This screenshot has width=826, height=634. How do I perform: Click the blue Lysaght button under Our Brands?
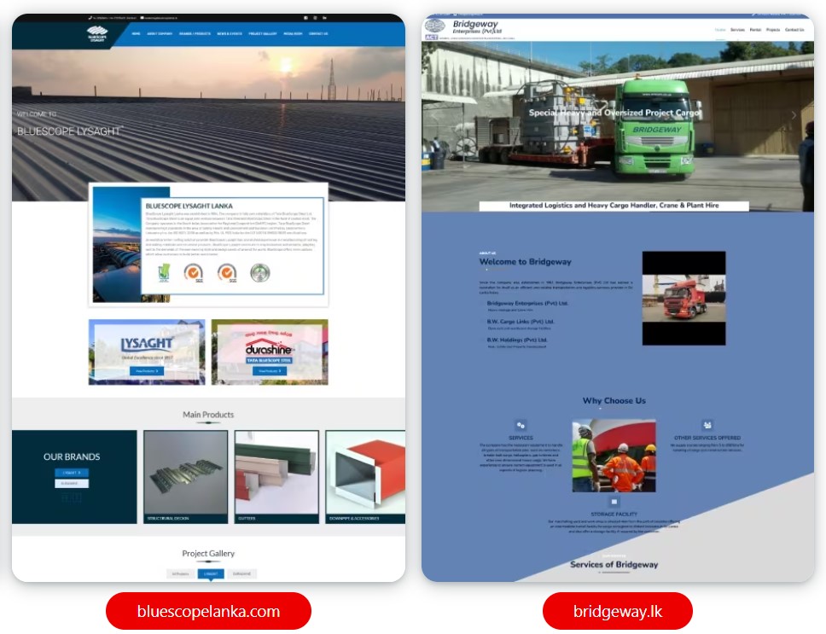click(x=72, y=473)
